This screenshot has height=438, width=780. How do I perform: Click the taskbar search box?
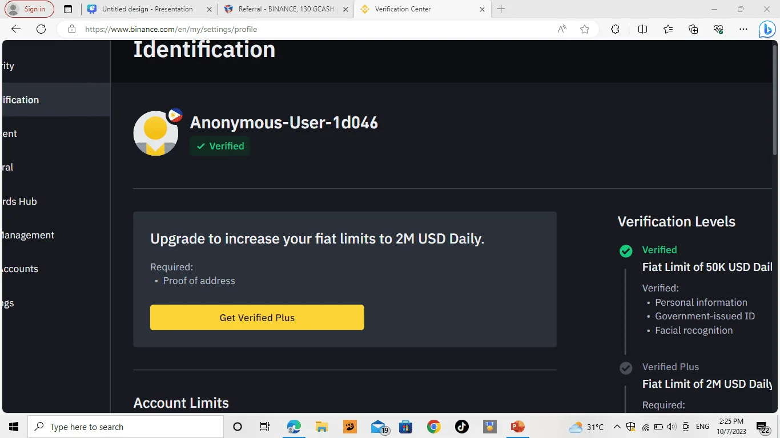tap(126, 427)
